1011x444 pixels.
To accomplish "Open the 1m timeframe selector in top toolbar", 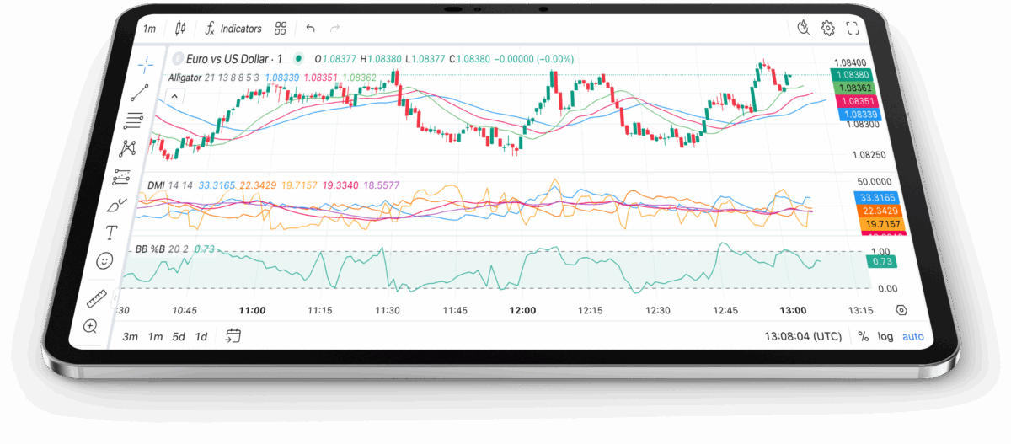I will pyautogui.click(x=149, y=29).
